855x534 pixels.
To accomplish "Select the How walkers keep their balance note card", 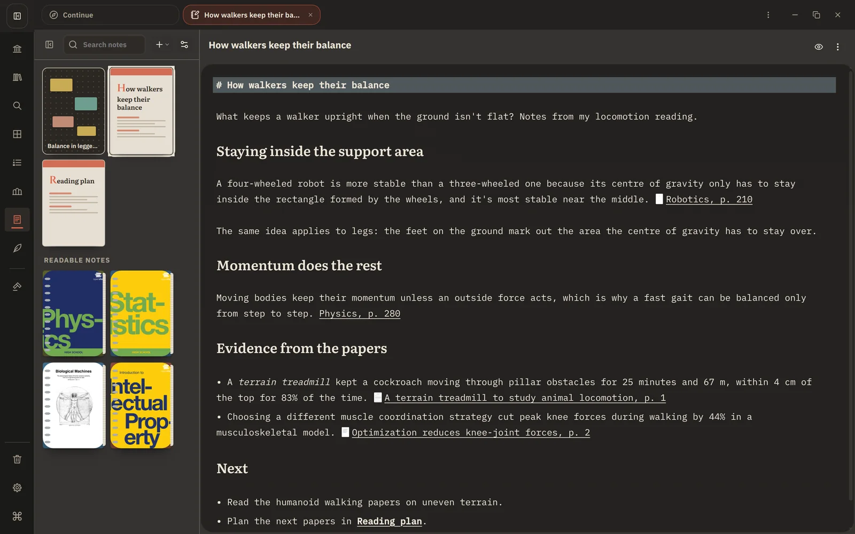I will pyautogui.click(x=142, y=111).
